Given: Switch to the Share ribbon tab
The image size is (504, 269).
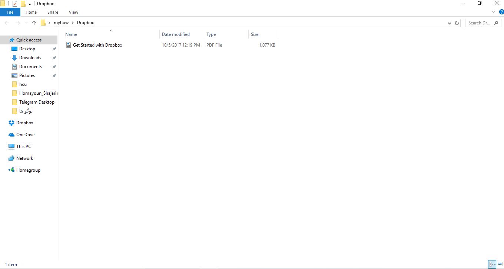Looking at the screenshot, I should (53, 12).
